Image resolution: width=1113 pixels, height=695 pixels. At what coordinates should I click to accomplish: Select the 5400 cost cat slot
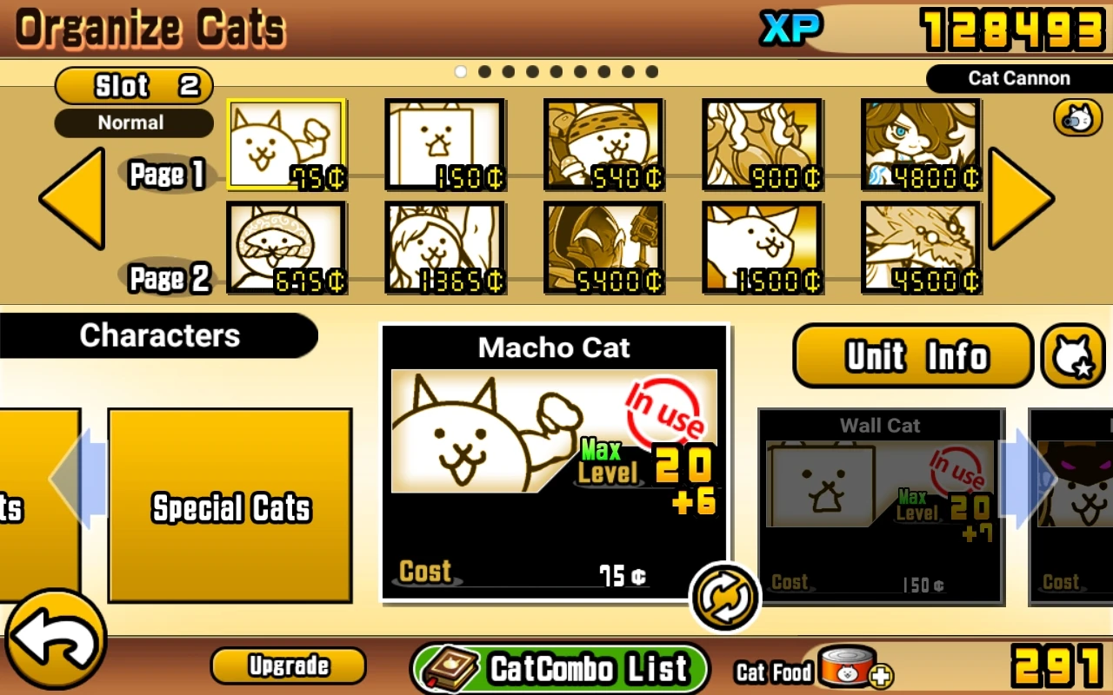tap(603, 248)
